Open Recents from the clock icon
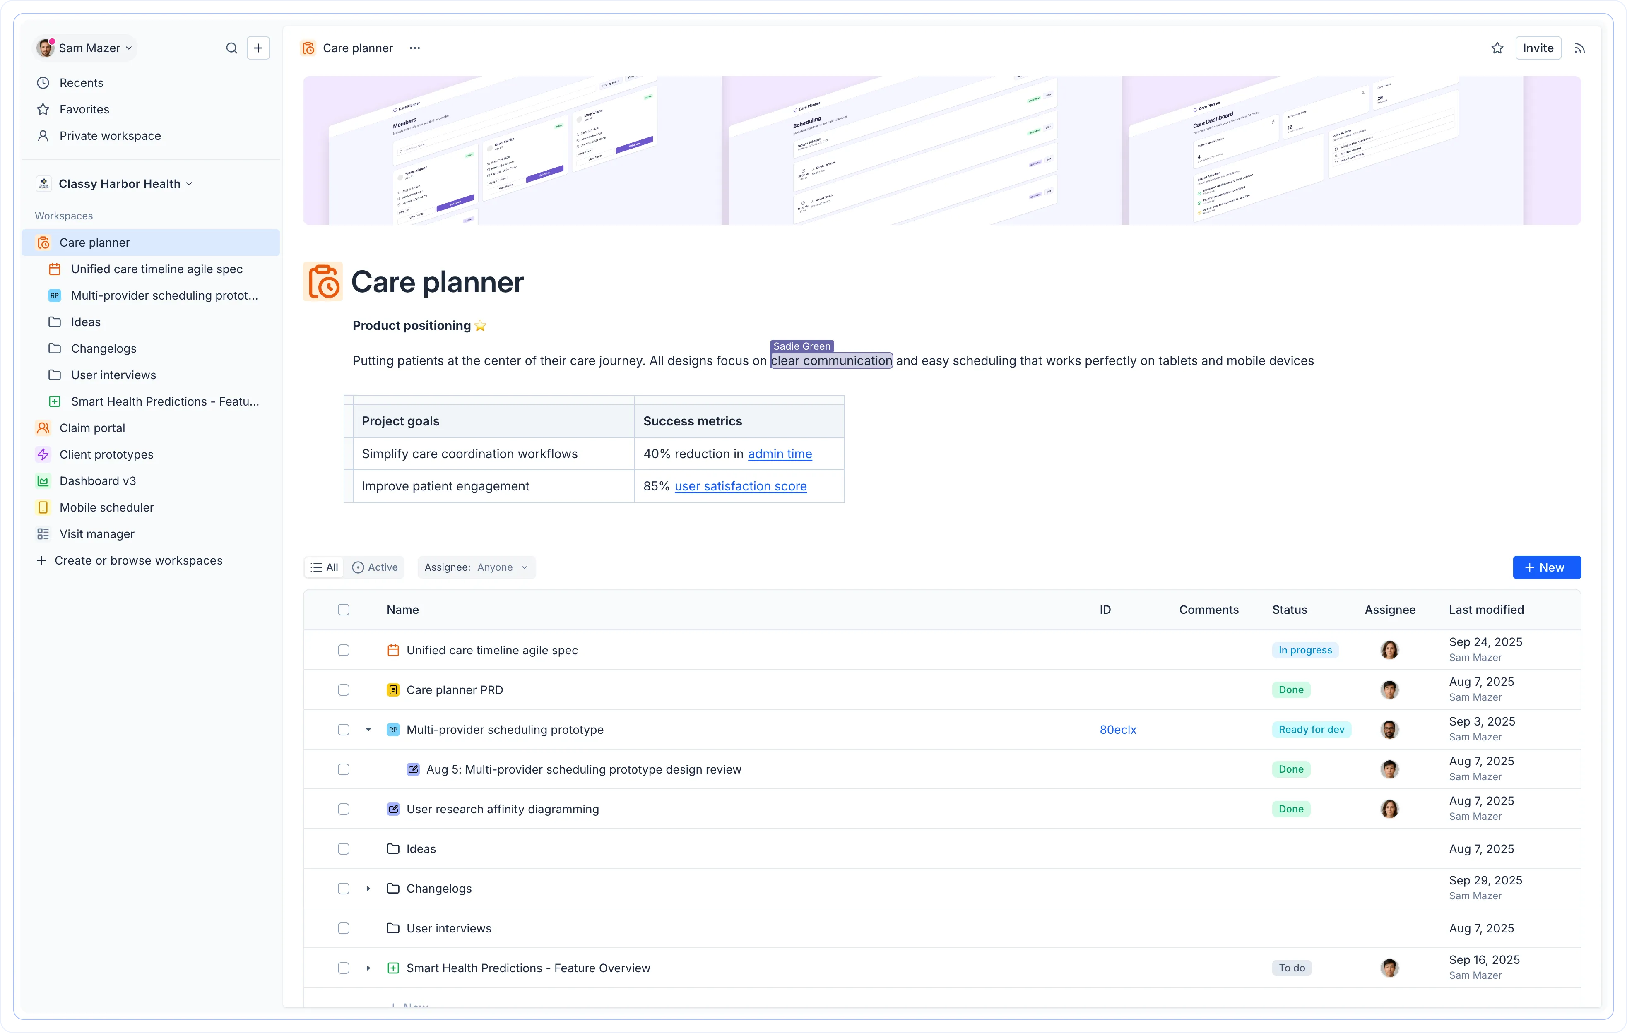The width and height of the screenshot is (1627, 1033). (43, 82)
